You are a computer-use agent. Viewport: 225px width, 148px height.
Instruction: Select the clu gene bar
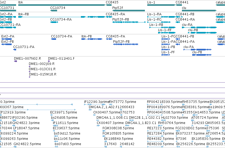(x=199, y=11)
